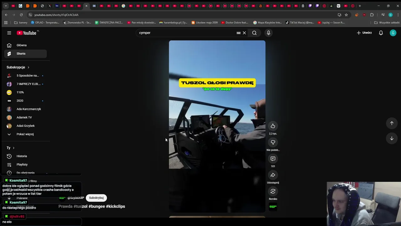
Task: Pause the Short video player
Action: (217, 126)
